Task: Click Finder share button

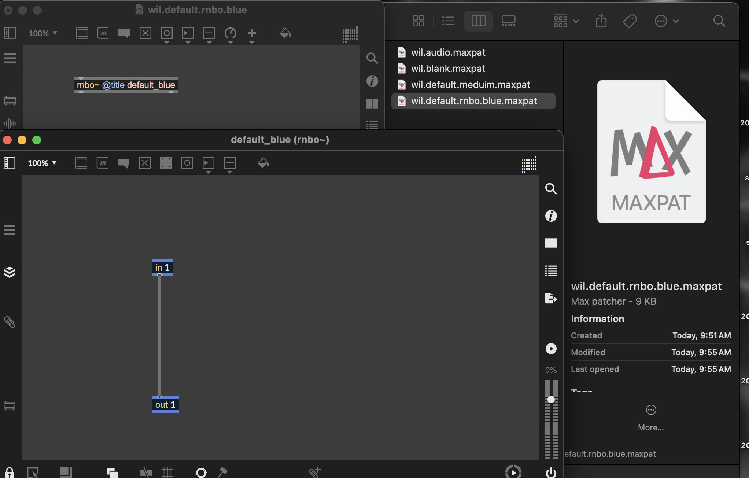Action: [x=601, y=21]
